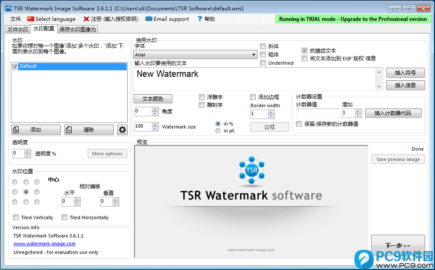Increase the 透明度 % spinner value
This screenshot has height=270, width=435.
(x=27, y=152)
